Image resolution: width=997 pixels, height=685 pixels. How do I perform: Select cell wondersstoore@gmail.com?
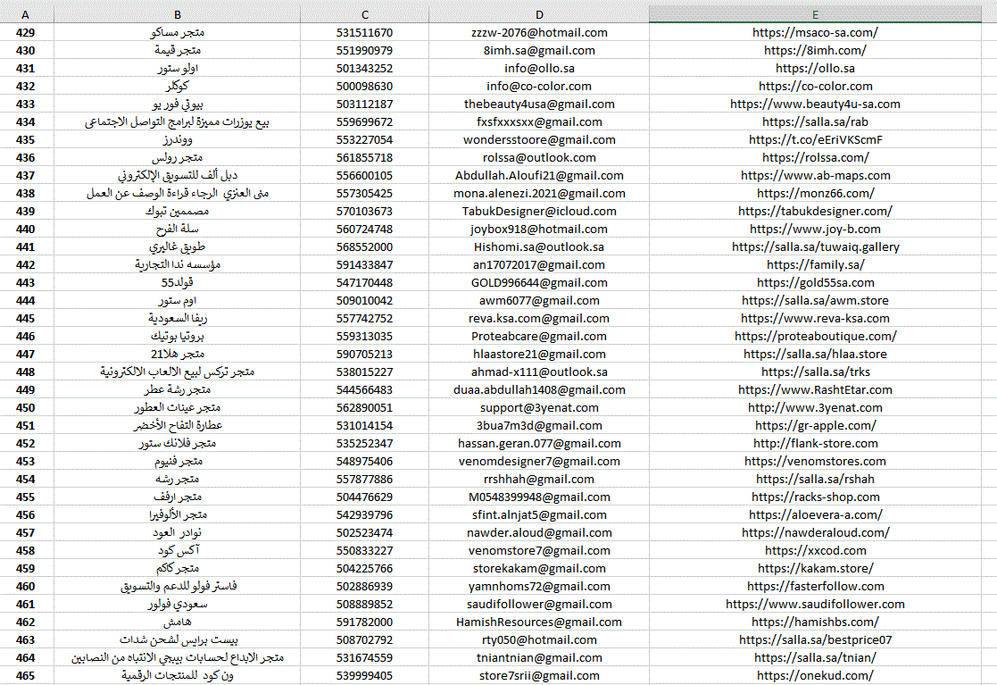point(539,139)
